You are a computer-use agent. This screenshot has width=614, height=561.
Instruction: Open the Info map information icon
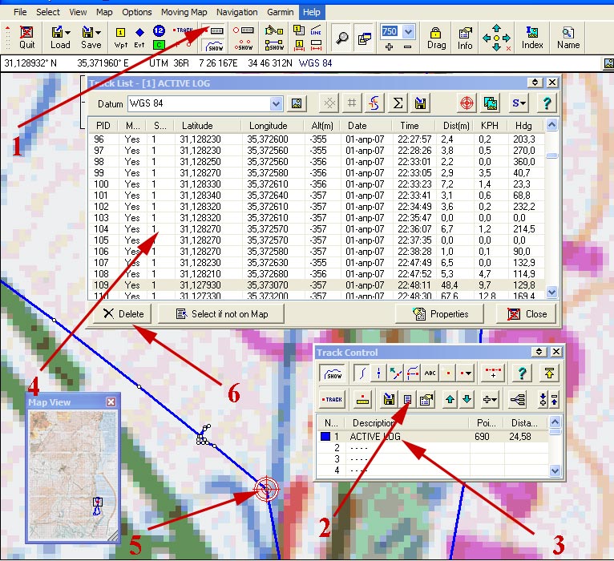pos(465,38)
